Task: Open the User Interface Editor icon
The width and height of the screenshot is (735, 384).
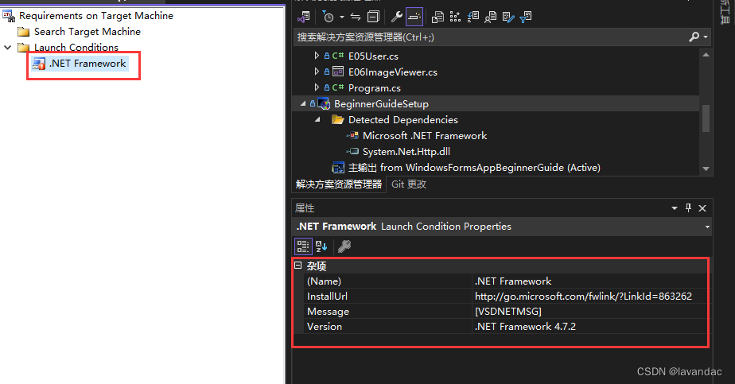Action: coord(490,17)
